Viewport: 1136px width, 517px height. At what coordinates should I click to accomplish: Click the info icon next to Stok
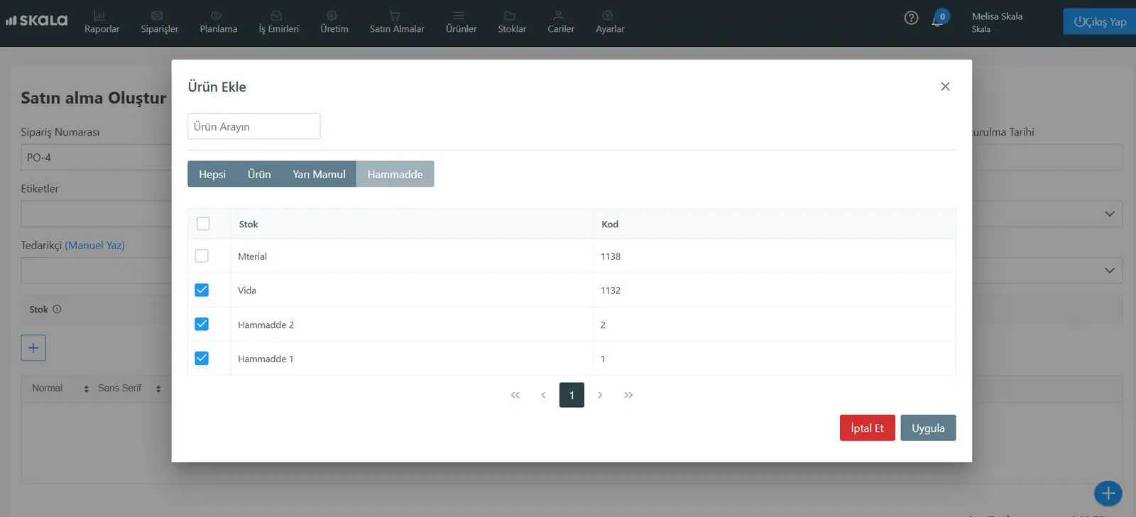click(57, 310)
